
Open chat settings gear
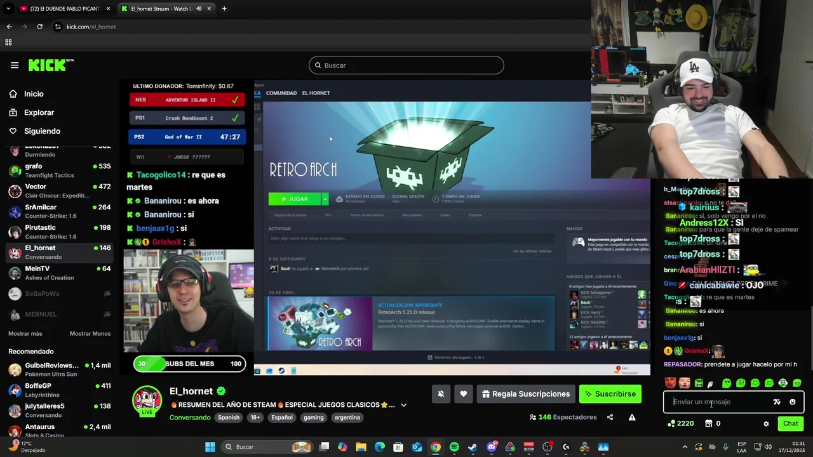click(766, 424)
